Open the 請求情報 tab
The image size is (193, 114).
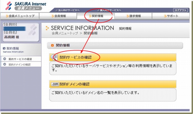pyautogui.click(x=133, y=16)
